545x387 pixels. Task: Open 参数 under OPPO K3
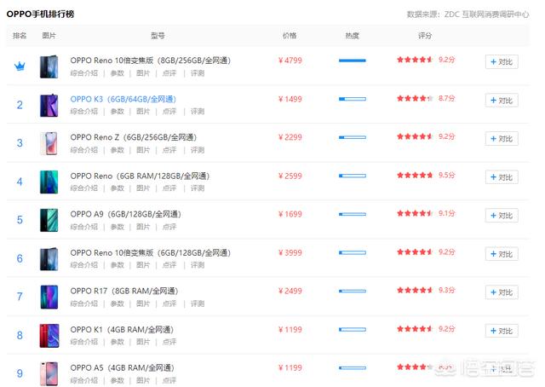[118, 112]
